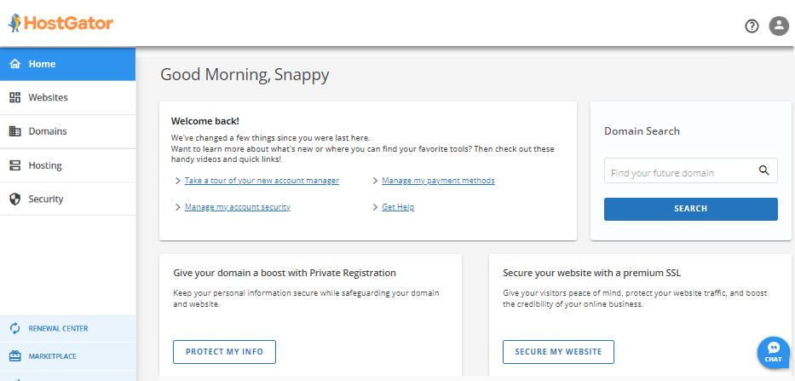795x381 pixels.
Task: Click SECURE MY WEBSITE button
Action: click(x=558, y=351)
